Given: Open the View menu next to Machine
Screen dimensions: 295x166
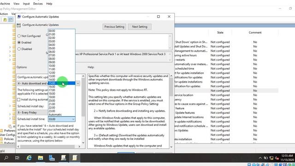Looking at the screenshot, I should click(17, 4).
